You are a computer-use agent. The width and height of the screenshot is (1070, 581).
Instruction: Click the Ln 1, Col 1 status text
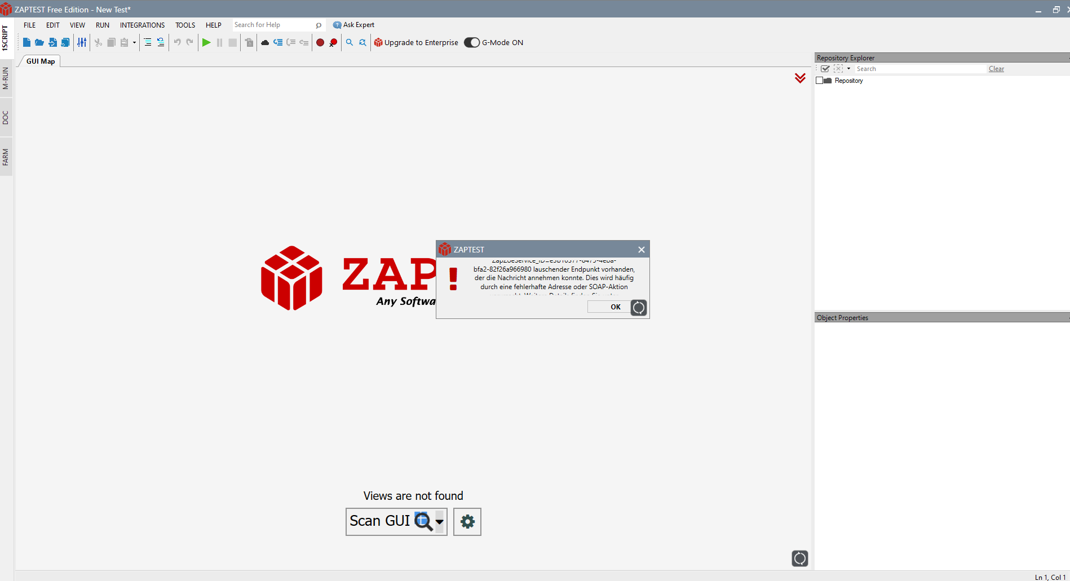[x=1050, y=577]
